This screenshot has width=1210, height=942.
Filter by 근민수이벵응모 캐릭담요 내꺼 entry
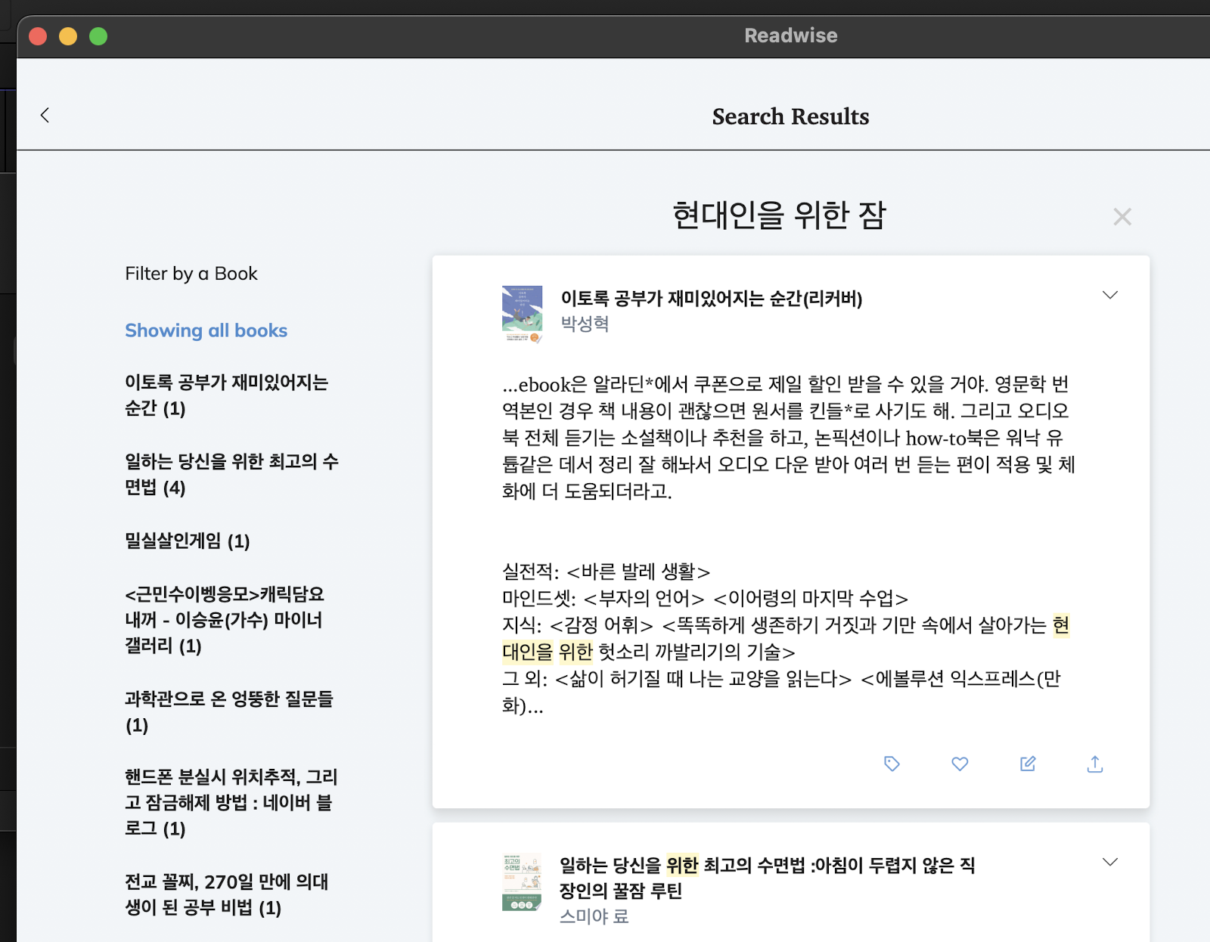tap(225, 619)
